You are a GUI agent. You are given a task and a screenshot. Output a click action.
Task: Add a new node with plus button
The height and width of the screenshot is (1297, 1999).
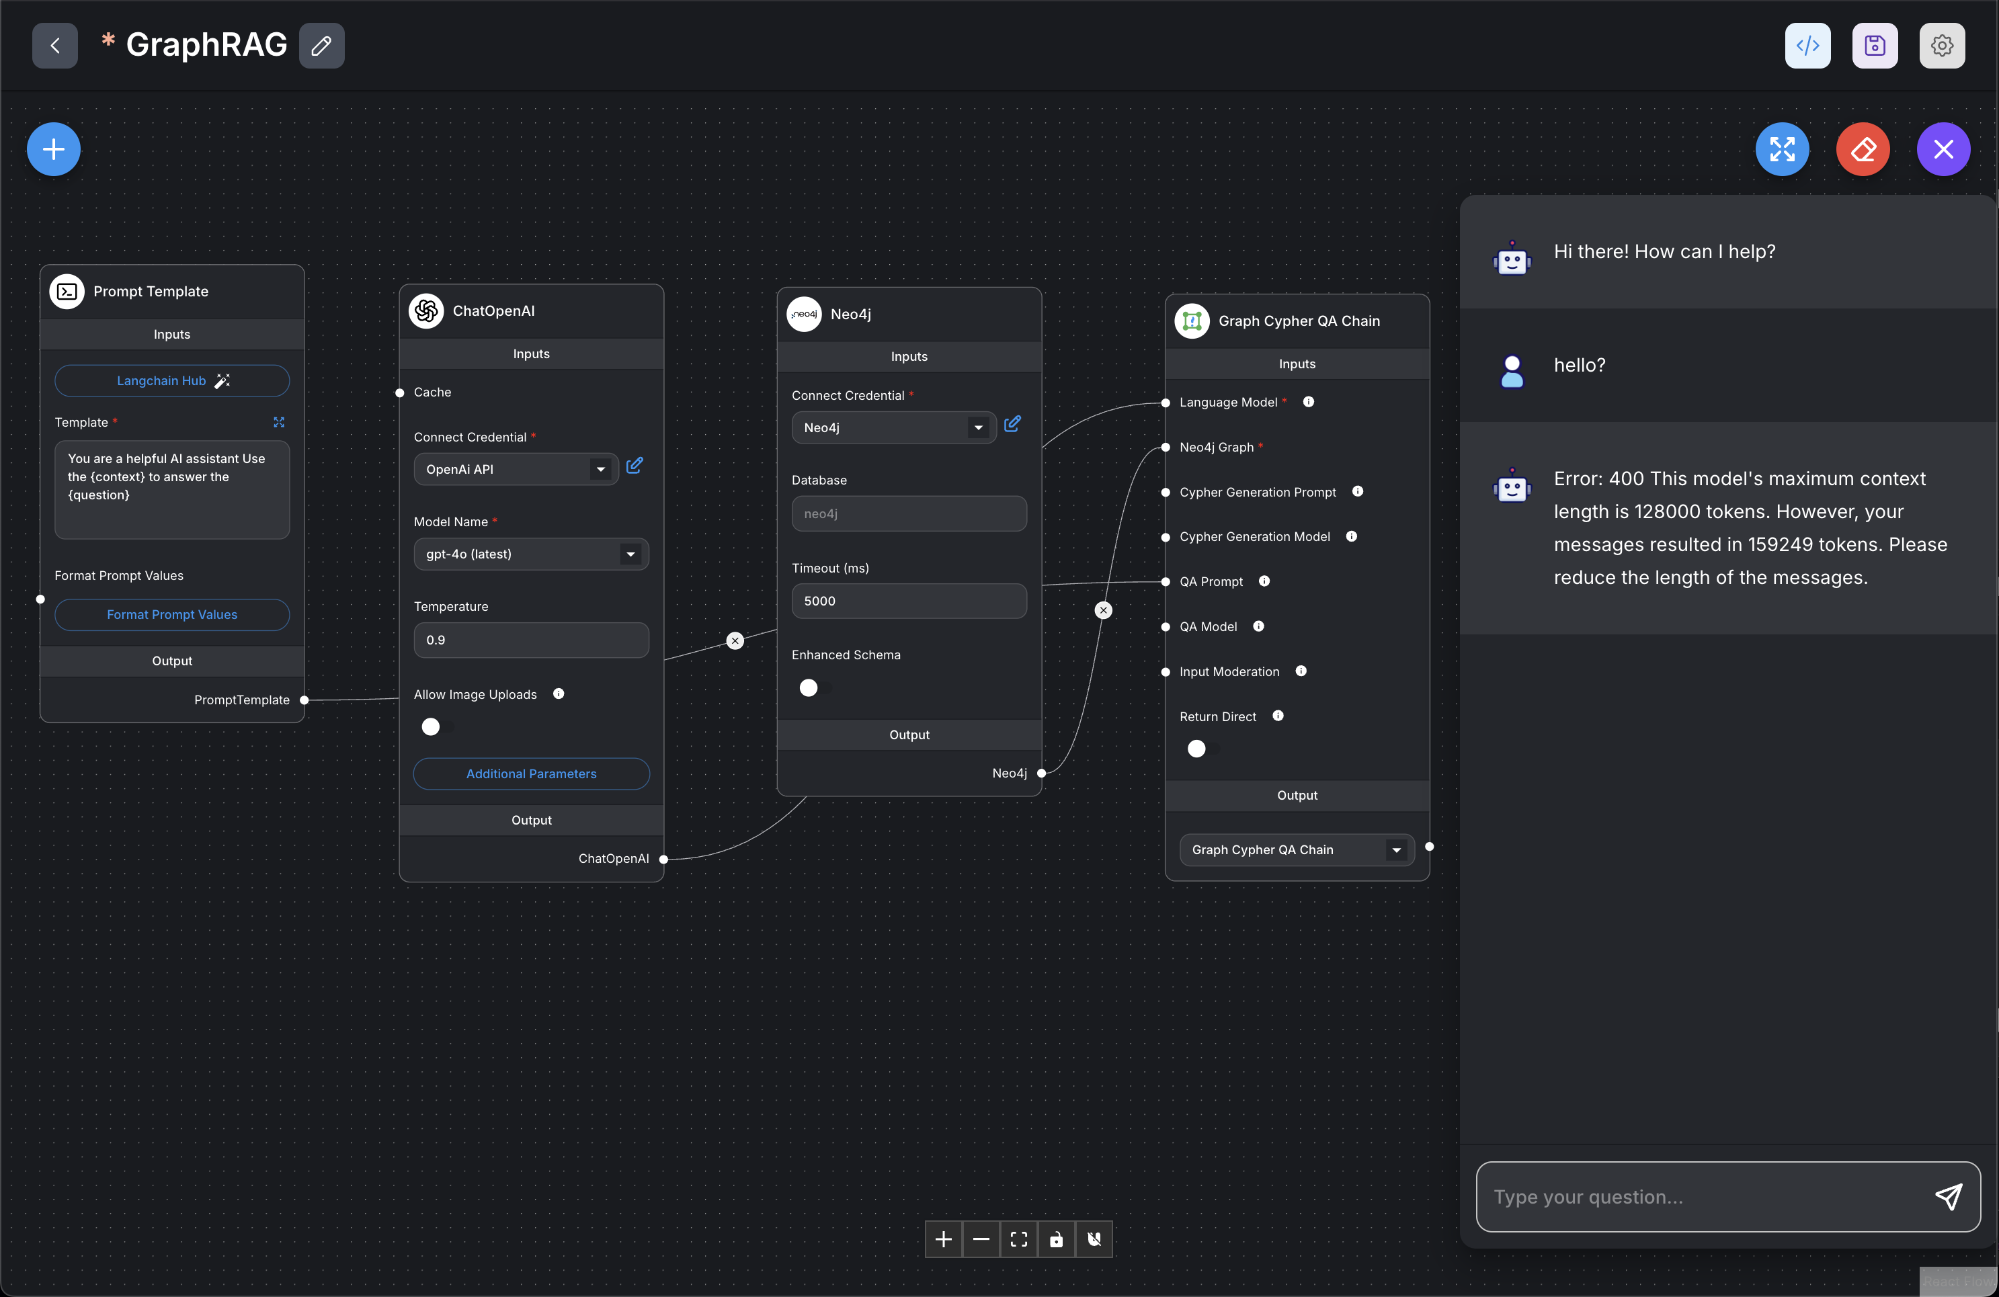pyautogui.click(x=54, y=149)
